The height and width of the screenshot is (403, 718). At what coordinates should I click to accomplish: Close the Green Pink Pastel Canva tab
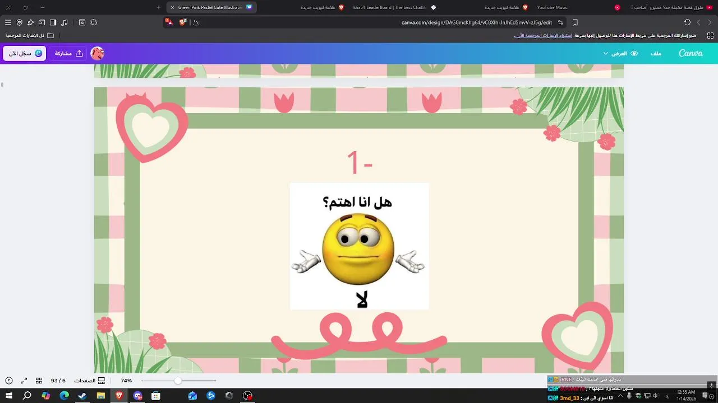(172, 7)
